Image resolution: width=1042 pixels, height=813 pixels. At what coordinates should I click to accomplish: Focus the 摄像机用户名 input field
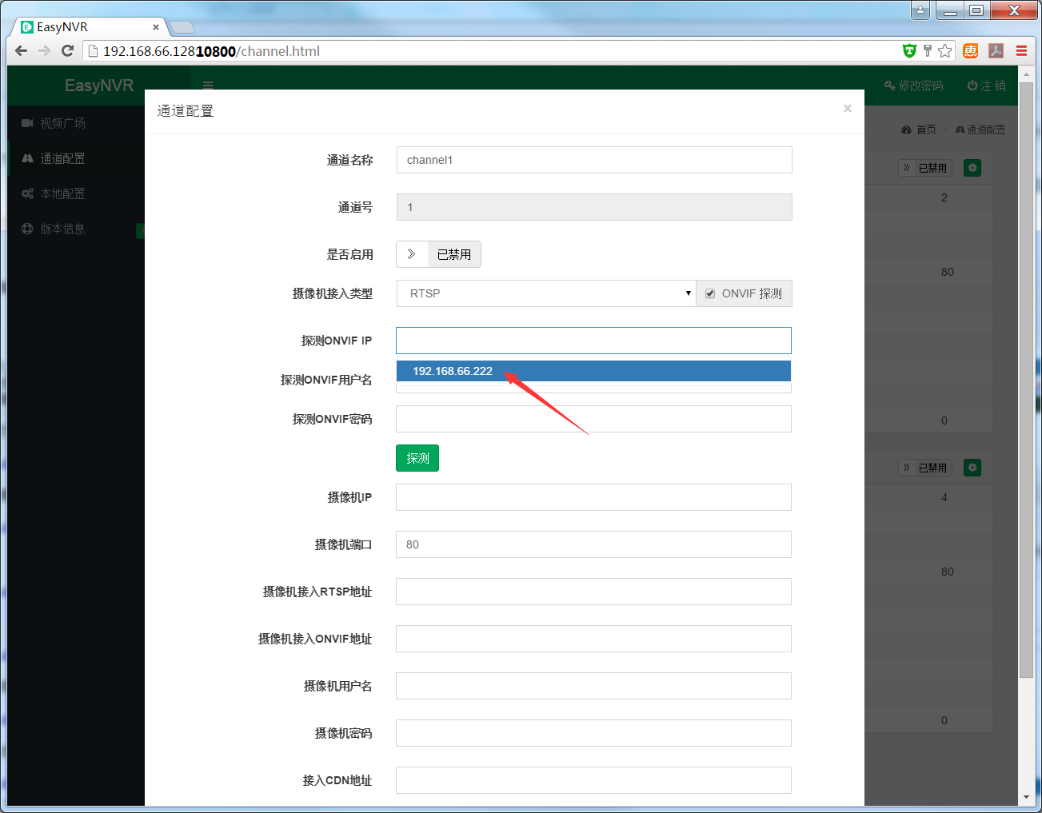(593, 686)
